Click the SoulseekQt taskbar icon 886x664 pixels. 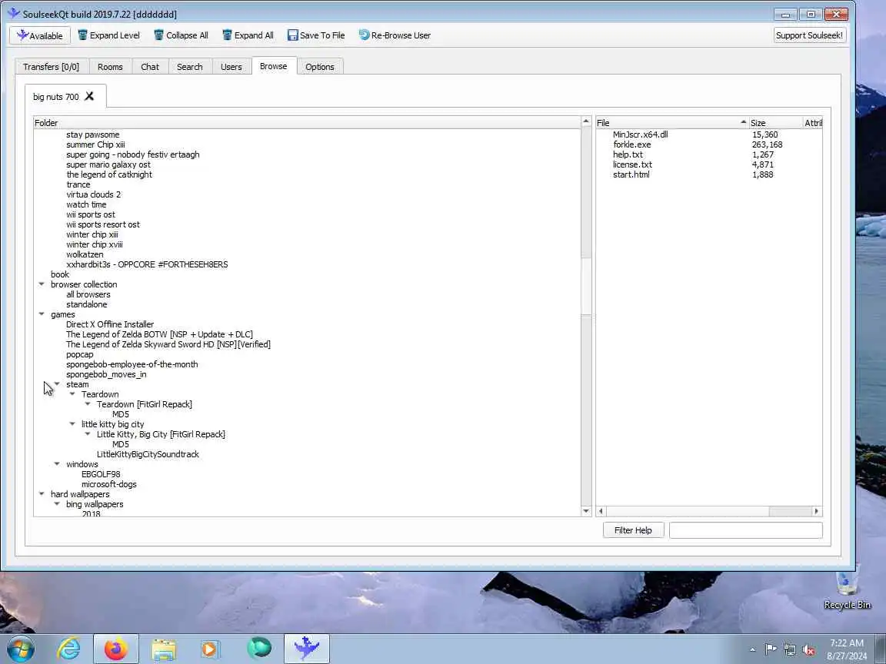[307, 649]
